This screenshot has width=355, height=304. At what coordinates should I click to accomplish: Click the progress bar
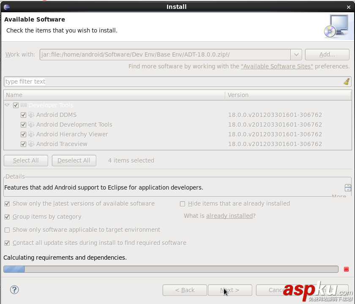pos(171,269)
